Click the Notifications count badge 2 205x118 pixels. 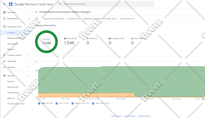(29, 19)
